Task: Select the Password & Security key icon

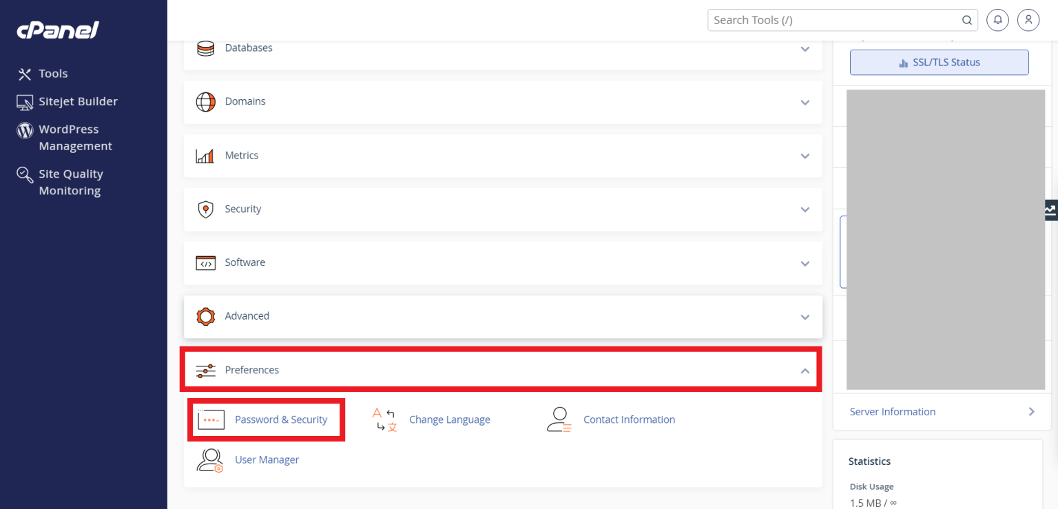Action: pyautogui.click(x=211, y=419)
